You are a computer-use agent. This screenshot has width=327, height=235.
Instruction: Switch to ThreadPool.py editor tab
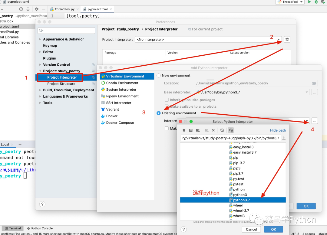(x=64, y=9)
